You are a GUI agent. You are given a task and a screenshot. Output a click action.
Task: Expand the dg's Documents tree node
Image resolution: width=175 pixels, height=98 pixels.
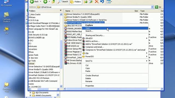(30, 93)
